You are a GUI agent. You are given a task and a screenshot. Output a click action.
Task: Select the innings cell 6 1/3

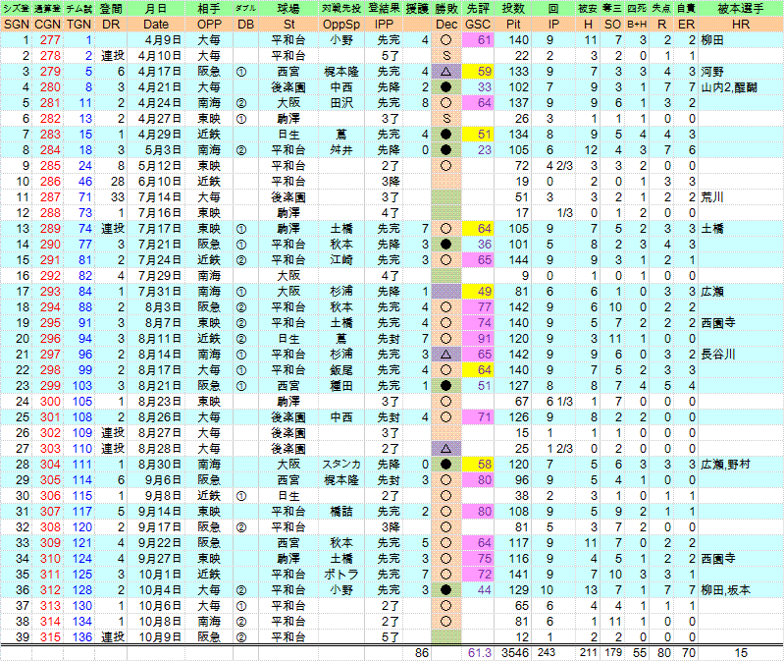[x=559, y=402]
